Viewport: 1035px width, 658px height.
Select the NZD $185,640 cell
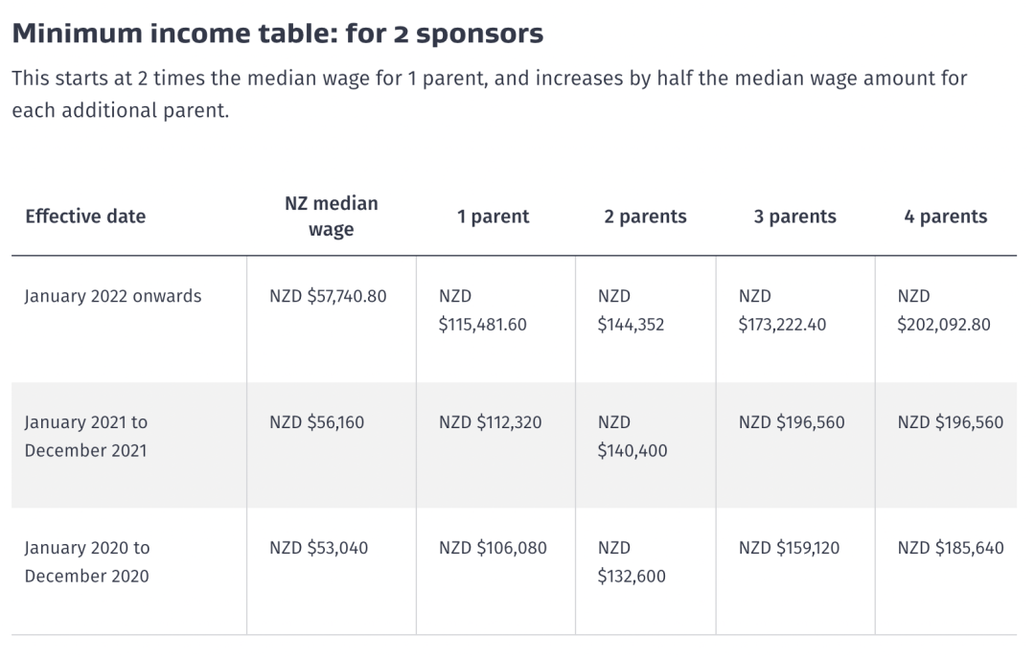coord(951,548)
